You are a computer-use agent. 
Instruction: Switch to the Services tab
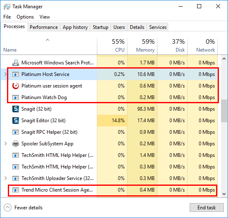(157, 27)
